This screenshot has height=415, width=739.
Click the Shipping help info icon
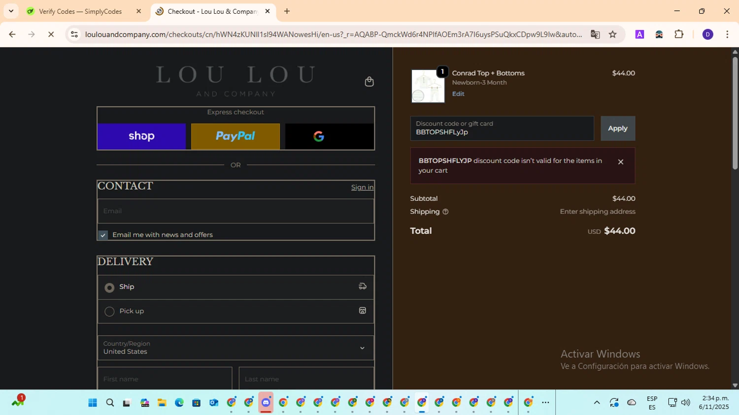[445, 212]
